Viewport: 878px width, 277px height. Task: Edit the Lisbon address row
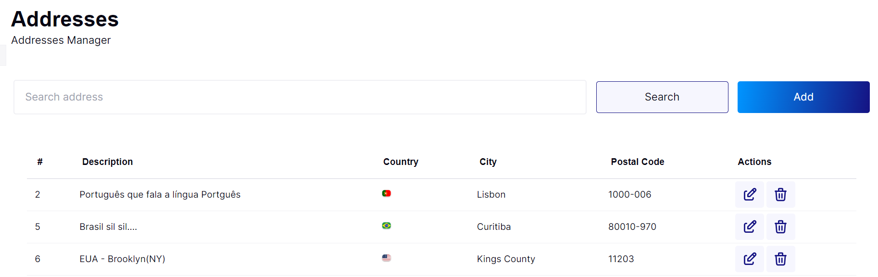[x=750, y=194]
